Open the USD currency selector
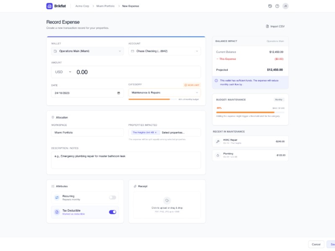 point(63,72)
